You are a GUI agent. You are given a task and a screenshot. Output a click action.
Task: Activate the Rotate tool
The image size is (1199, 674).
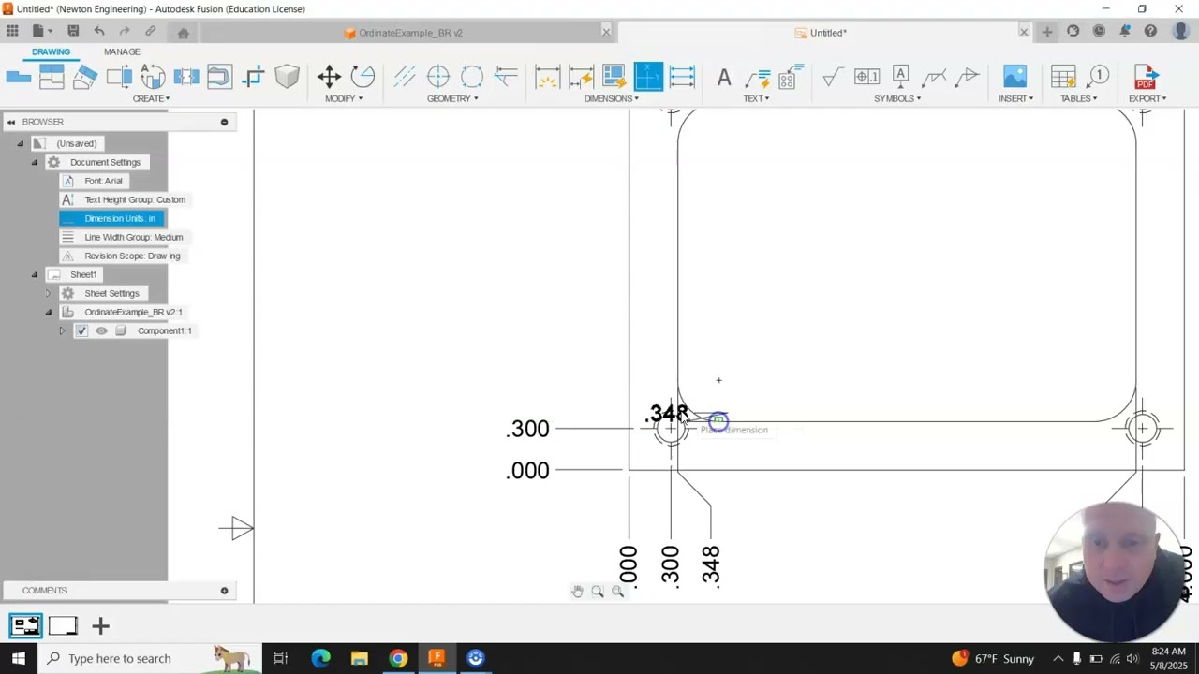coord(363,77)
